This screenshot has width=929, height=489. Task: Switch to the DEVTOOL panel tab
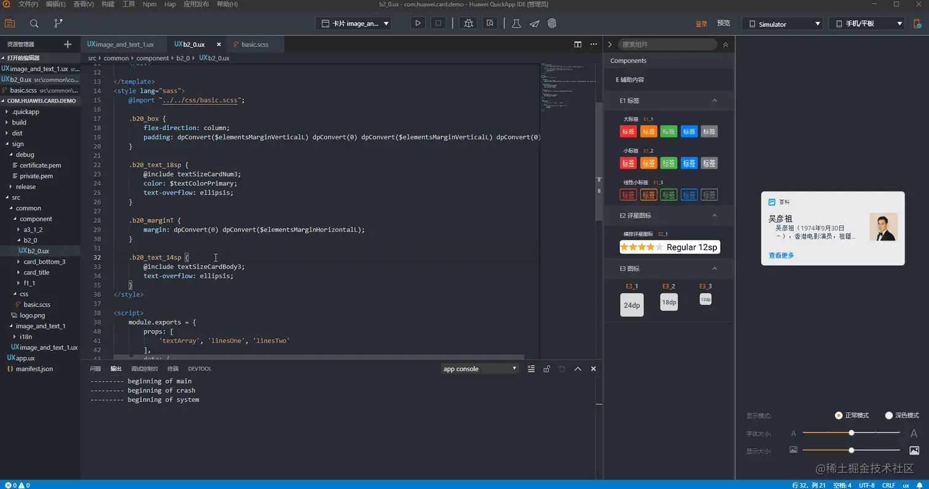[x=200, y=369]
